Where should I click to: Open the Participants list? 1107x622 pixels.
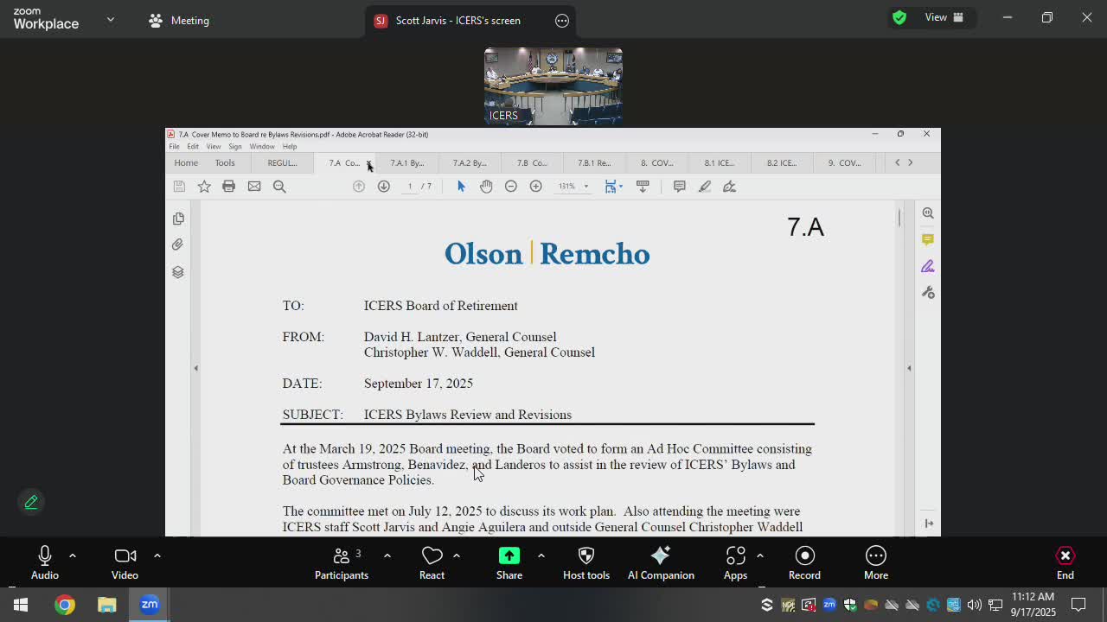342,555
